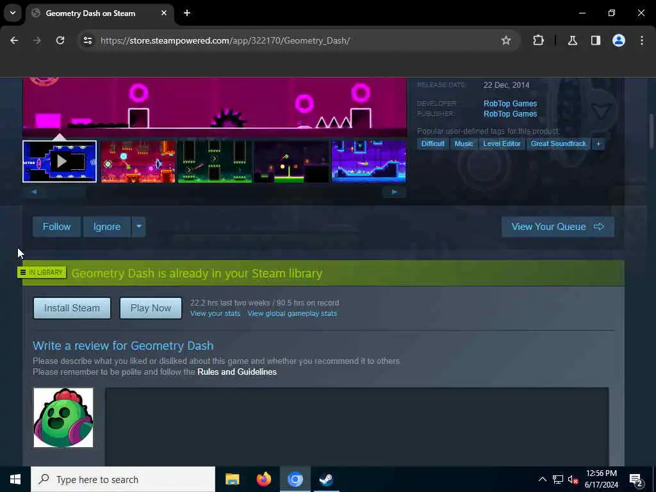
Task: Open Chrome three-dot menu
Action: pyautogui.click(x=642, y=40)
